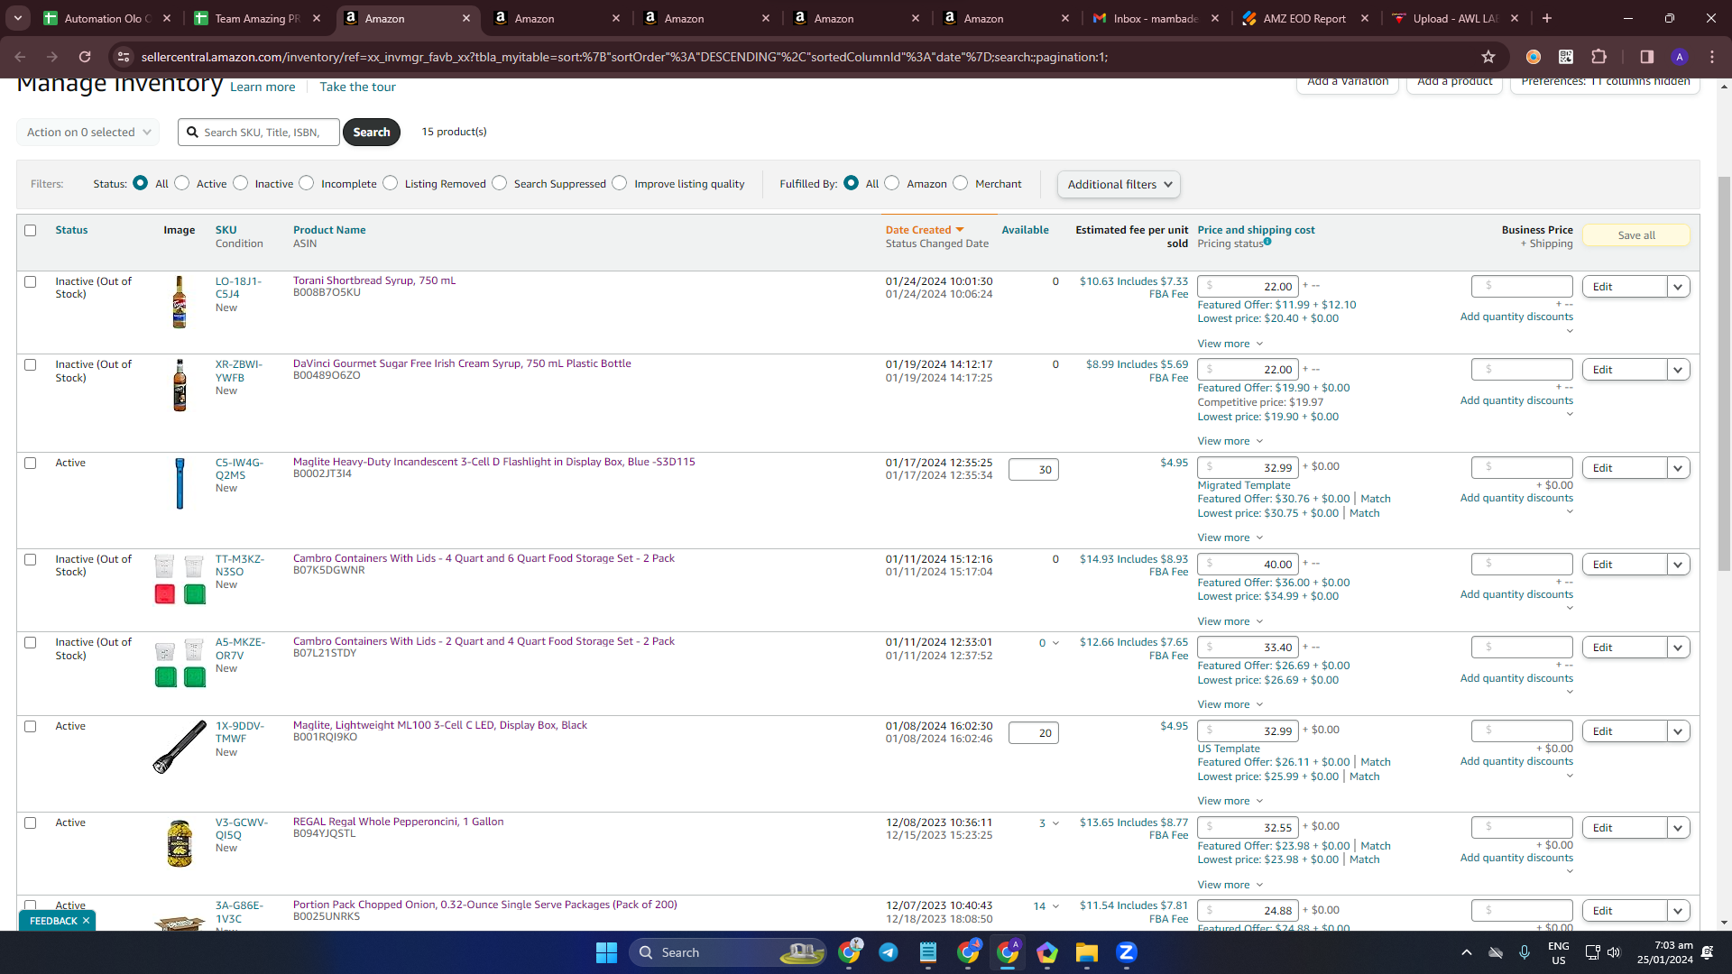Open the Torani Shortbread Syrup product link
1732x974 pixels.
[x=374, y=280]
